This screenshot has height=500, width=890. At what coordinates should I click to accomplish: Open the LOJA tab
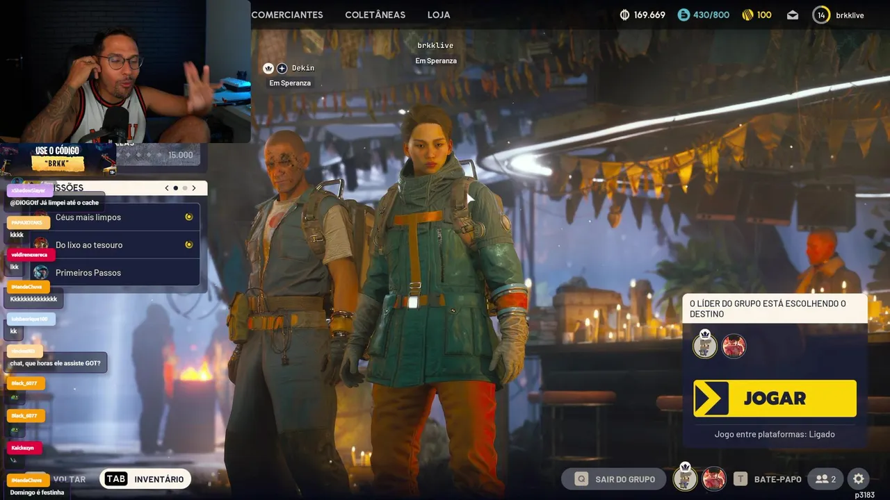439,15
